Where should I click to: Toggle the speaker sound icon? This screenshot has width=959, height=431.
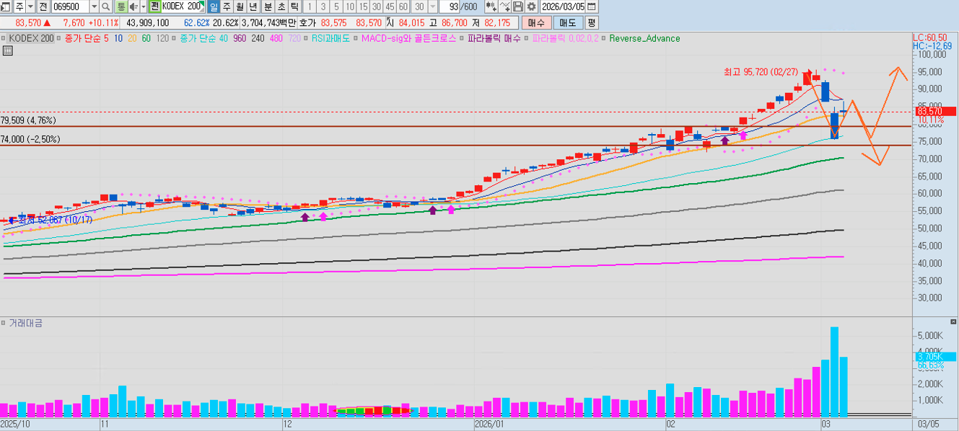133,6
